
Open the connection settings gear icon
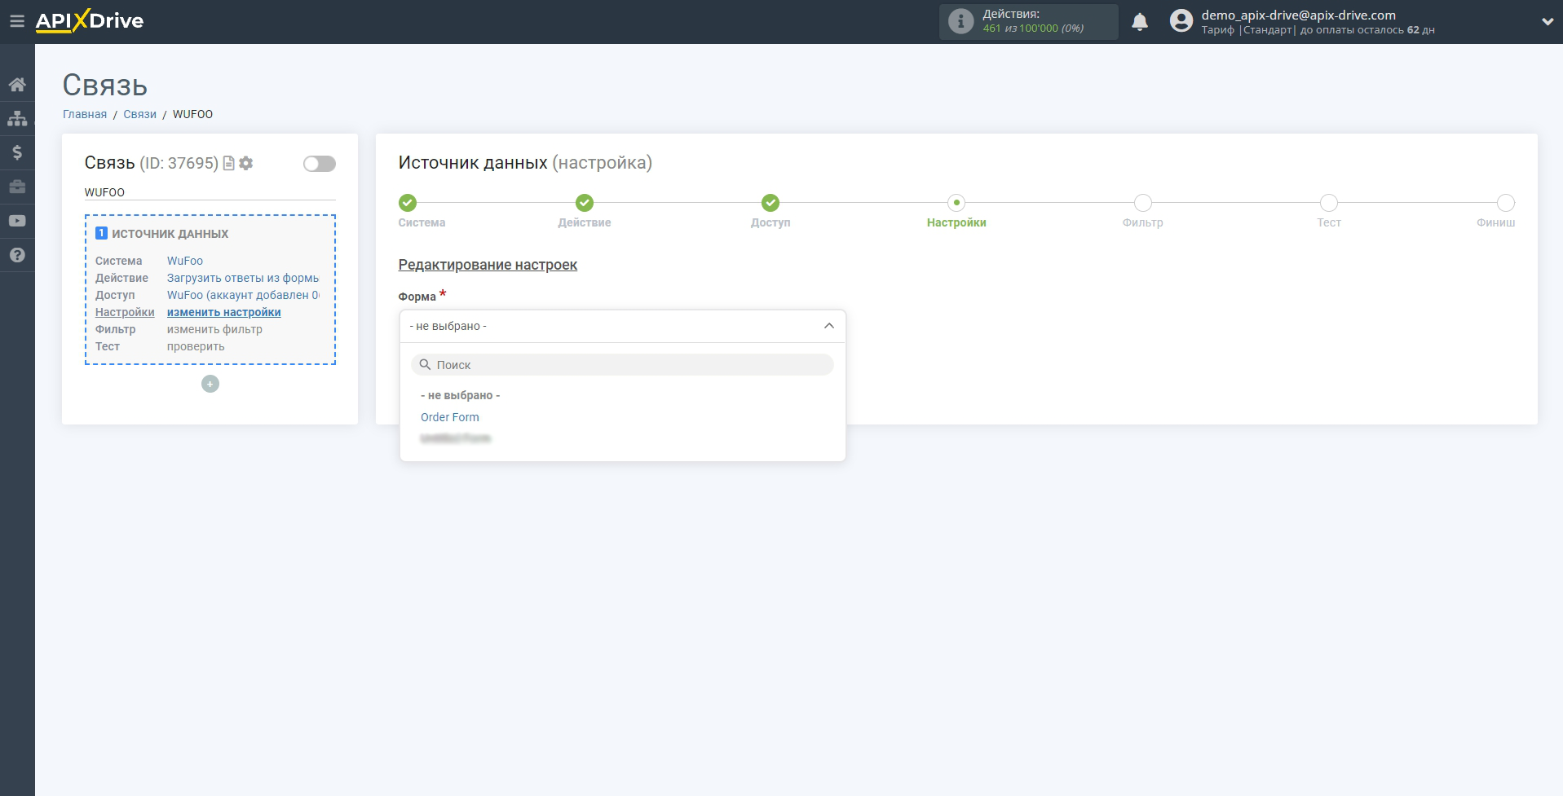tap(245, 163)
